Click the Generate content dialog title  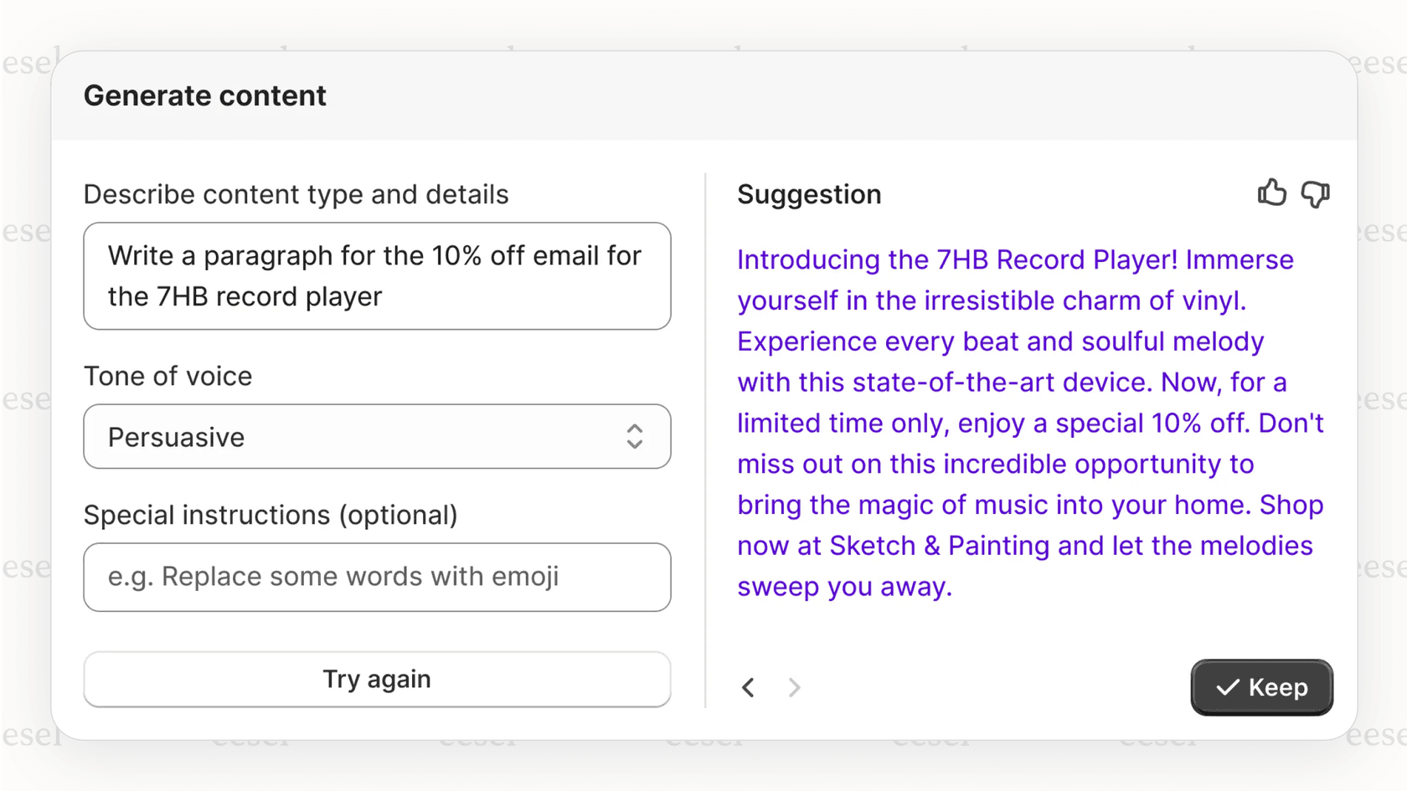(204, 95)
